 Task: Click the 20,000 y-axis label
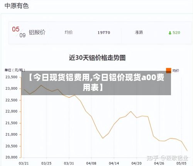(x=11, y=157)
